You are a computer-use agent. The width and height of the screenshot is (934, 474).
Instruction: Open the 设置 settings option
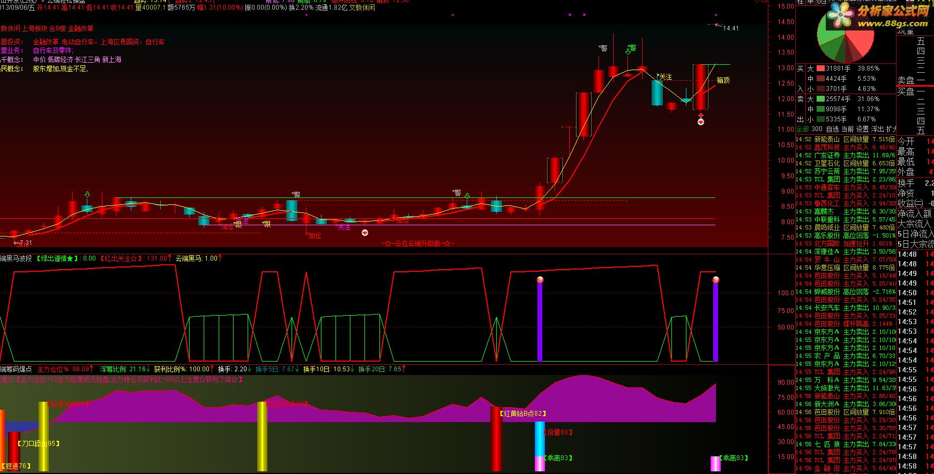click(x=862, y=129)
